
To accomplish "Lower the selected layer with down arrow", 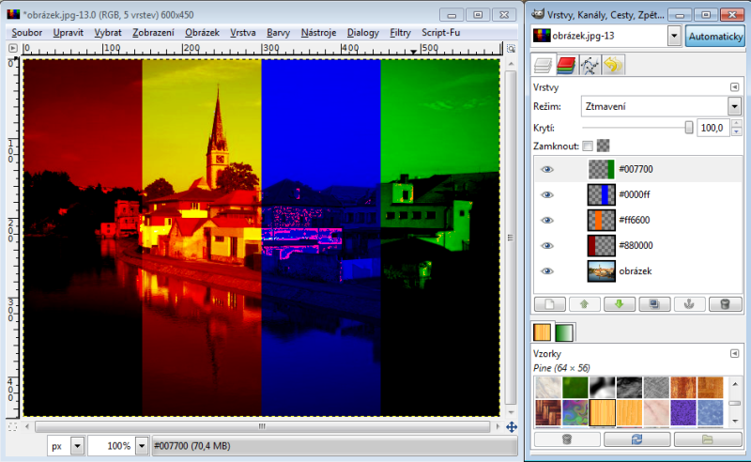I will pyautogui.click(x=620, y=304).
